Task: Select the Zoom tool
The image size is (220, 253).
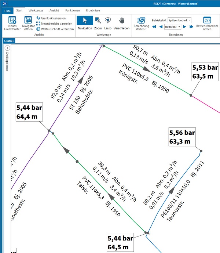Action: (98, 23)
